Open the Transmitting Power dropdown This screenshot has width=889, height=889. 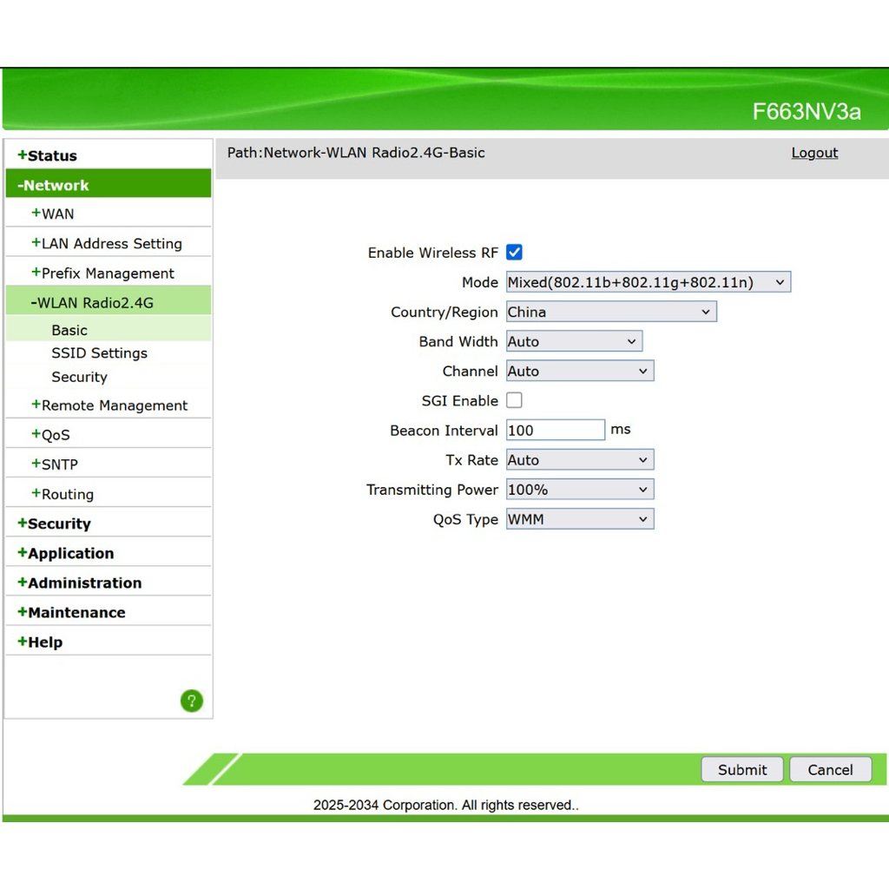click(x=579, y=490)
